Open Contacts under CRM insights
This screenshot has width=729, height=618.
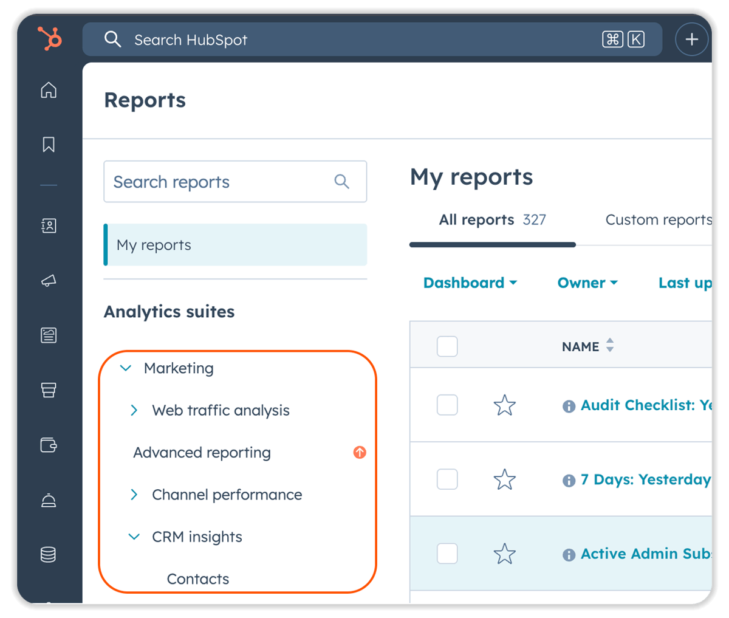(x=198, y=579)
